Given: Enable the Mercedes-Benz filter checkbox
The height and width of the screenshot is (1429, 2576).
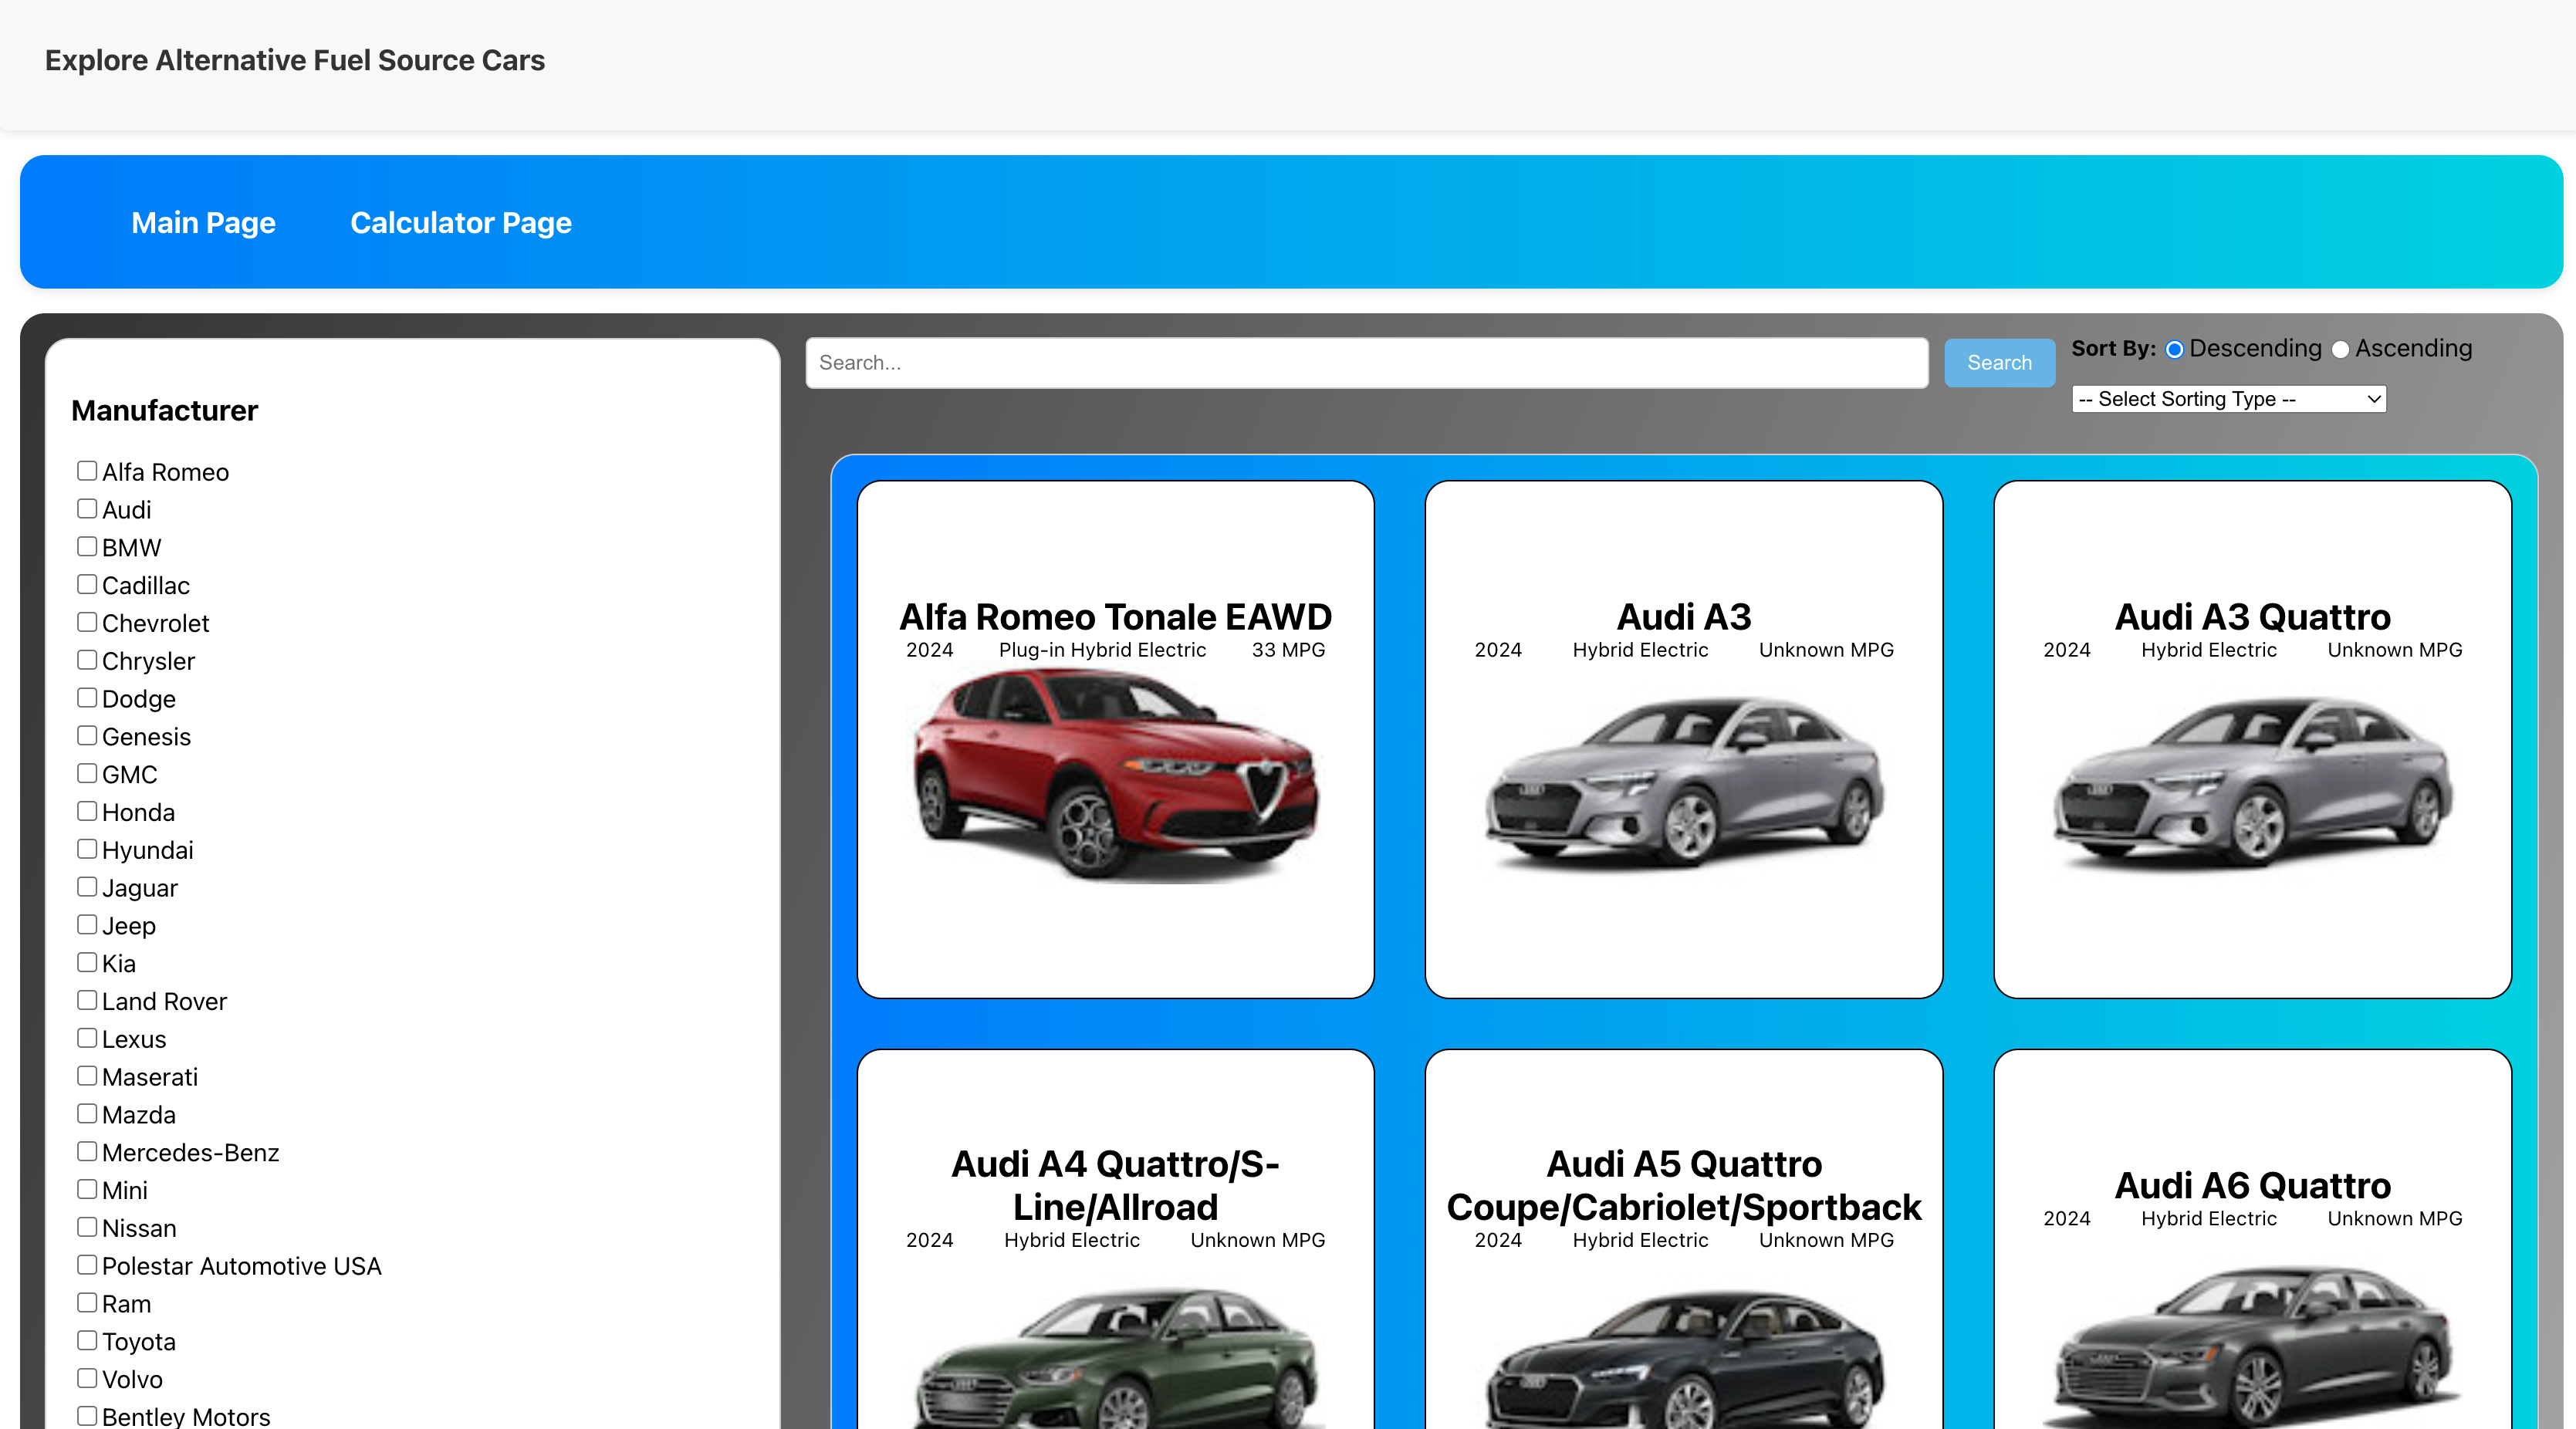Looking at the screenshot, I should coord(87,1151).
